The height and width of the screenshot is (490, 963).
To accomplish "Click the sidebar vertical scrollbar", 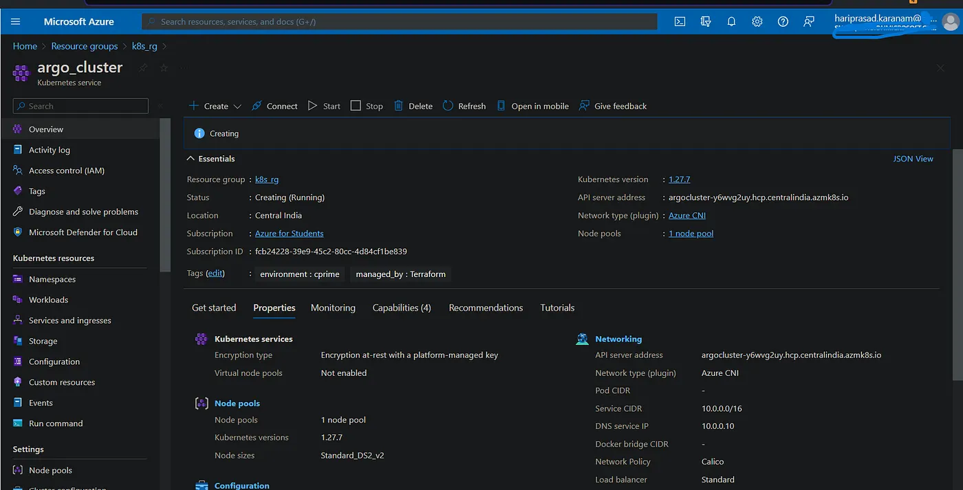I will point(165,196).
